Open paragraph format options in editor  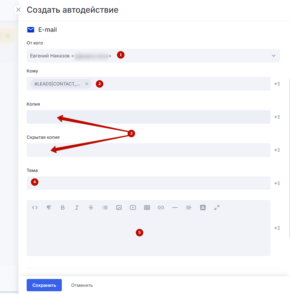(49, 208)
